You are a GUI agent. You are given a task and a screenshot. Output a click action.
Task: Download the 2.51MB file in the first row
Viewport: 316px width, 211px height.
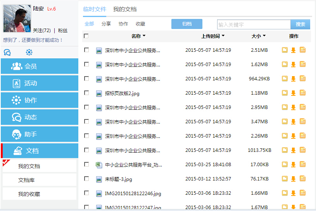pyautogui.click(x=294, y=50)
